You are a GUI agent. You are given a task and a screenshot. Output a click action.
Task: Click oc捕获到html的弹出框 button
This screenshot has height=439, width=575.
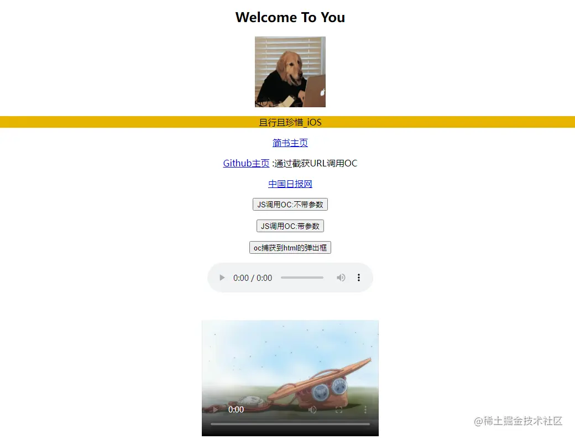[290, 248]
